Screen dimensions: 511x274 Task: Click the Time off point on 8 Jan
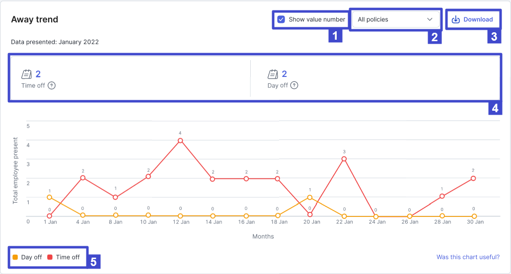[115, 197]
